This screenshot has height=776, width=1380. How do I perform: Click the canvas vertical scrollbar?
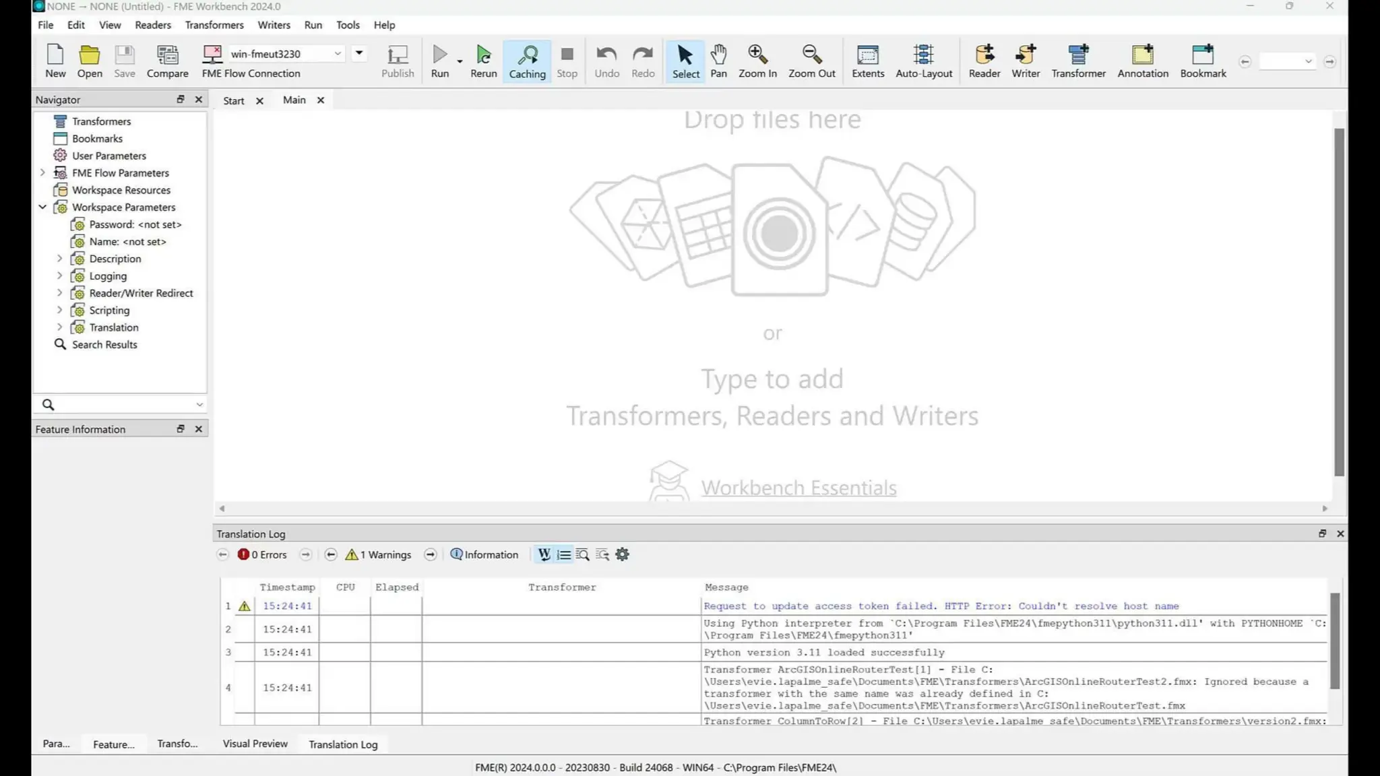pos(1339,302)
